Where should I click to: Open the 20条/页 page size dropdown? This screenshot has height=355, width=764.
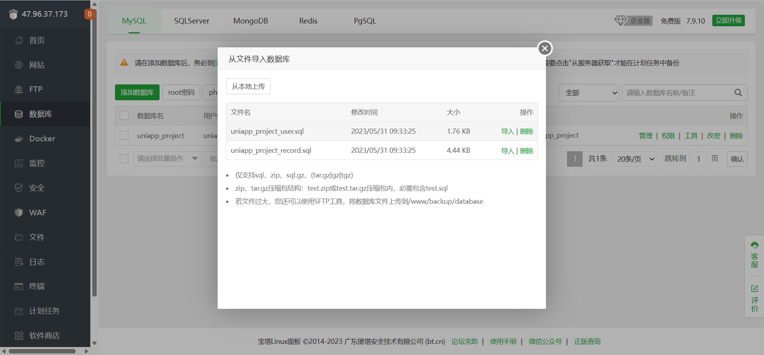[634, 159]
